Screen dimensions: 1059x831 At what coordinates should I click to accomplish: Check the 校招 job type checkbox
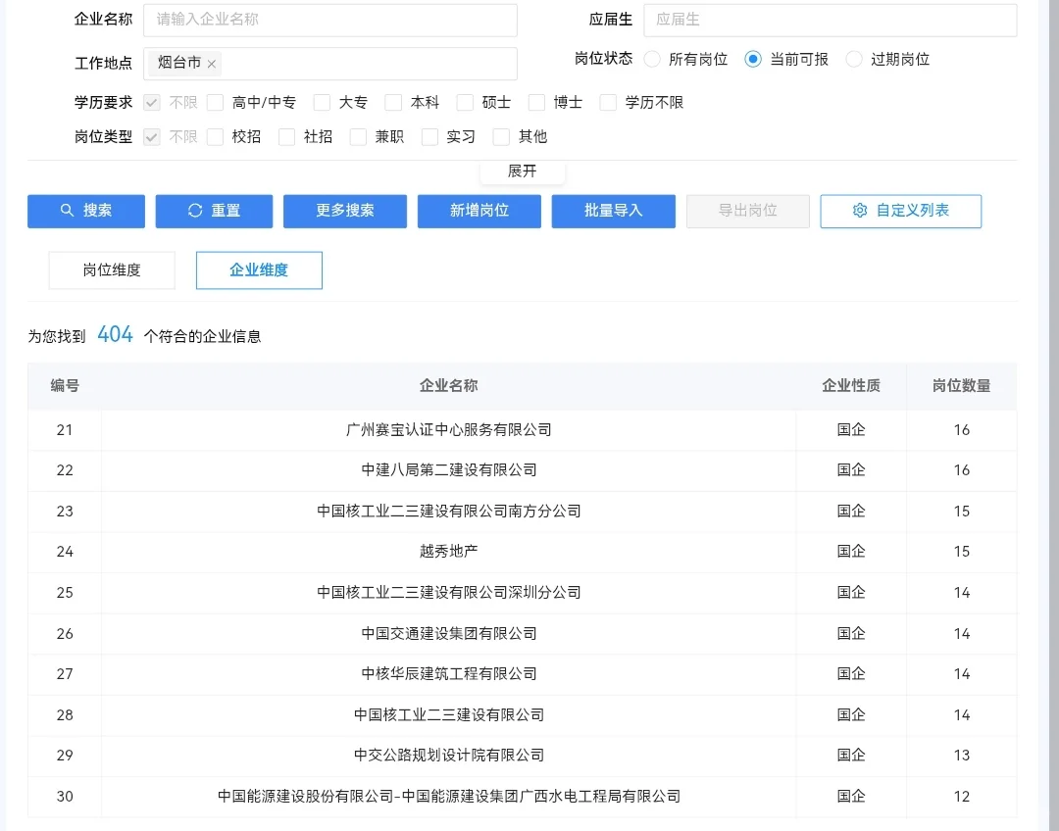tap(216, 137)
